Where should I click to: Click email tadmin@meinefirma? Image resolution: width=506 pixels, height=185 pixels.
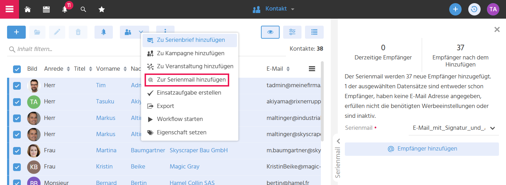click(293, 85)
